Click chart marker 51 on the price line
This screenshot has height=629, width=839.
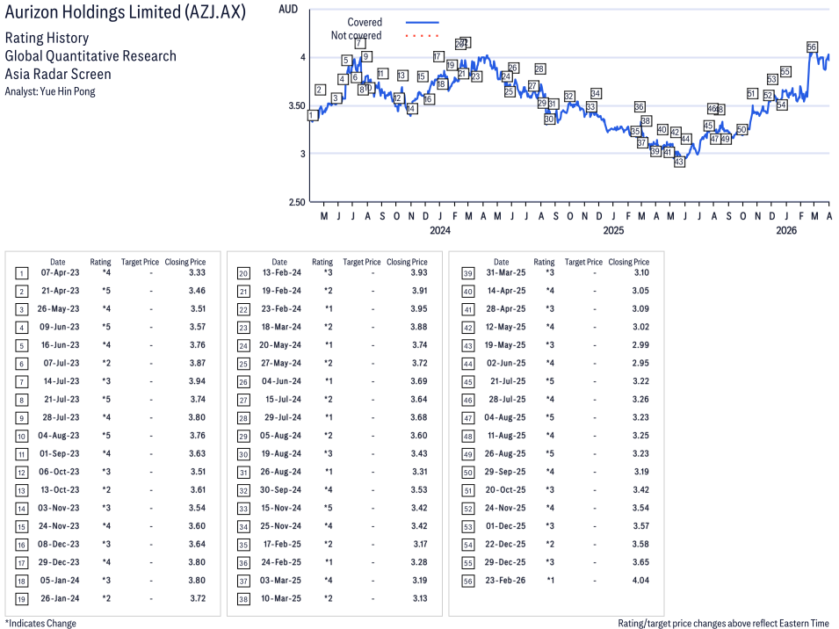coord(751,93)
